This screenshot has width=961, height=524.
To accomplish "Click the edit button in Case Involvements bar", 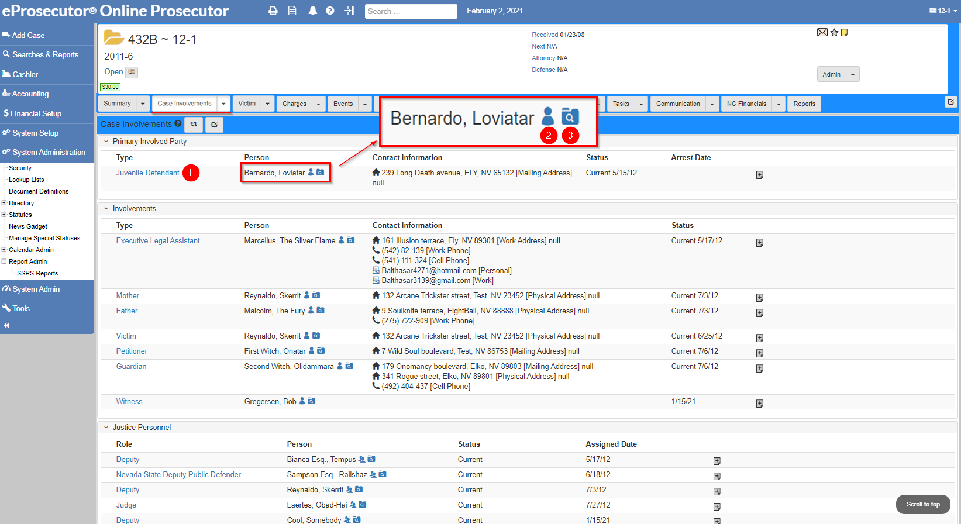I will 215,124.
